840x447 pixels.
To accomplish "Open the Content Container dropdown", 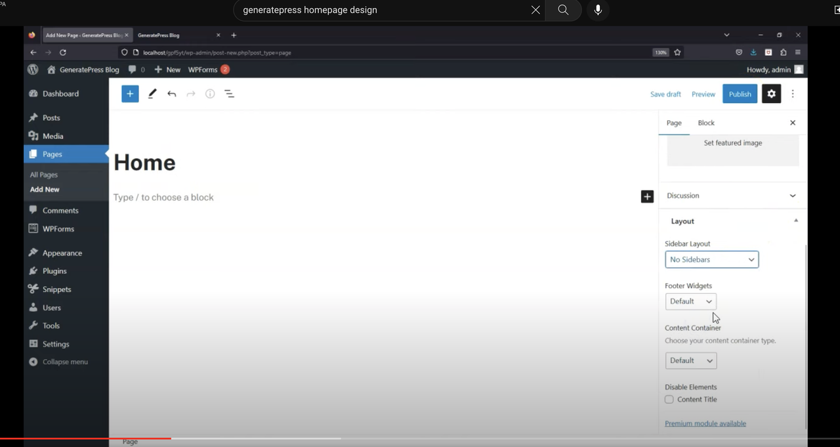I will pos(691,360).
